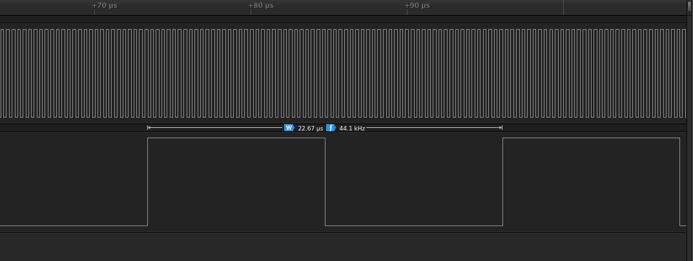Click the last falling edge near right side
The height and width of the screenshot is (261, 693).
[x=679, y=182]
